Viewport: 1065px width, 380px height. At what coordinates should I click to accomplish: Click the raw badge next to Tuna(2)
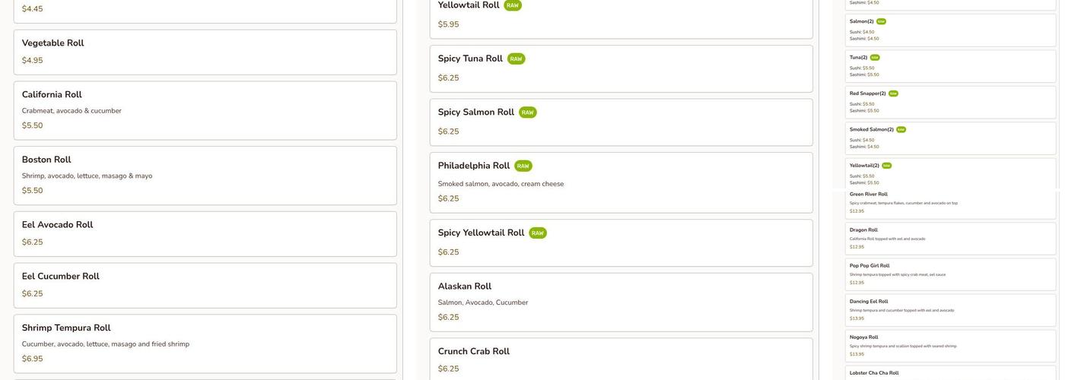(875, 58)
